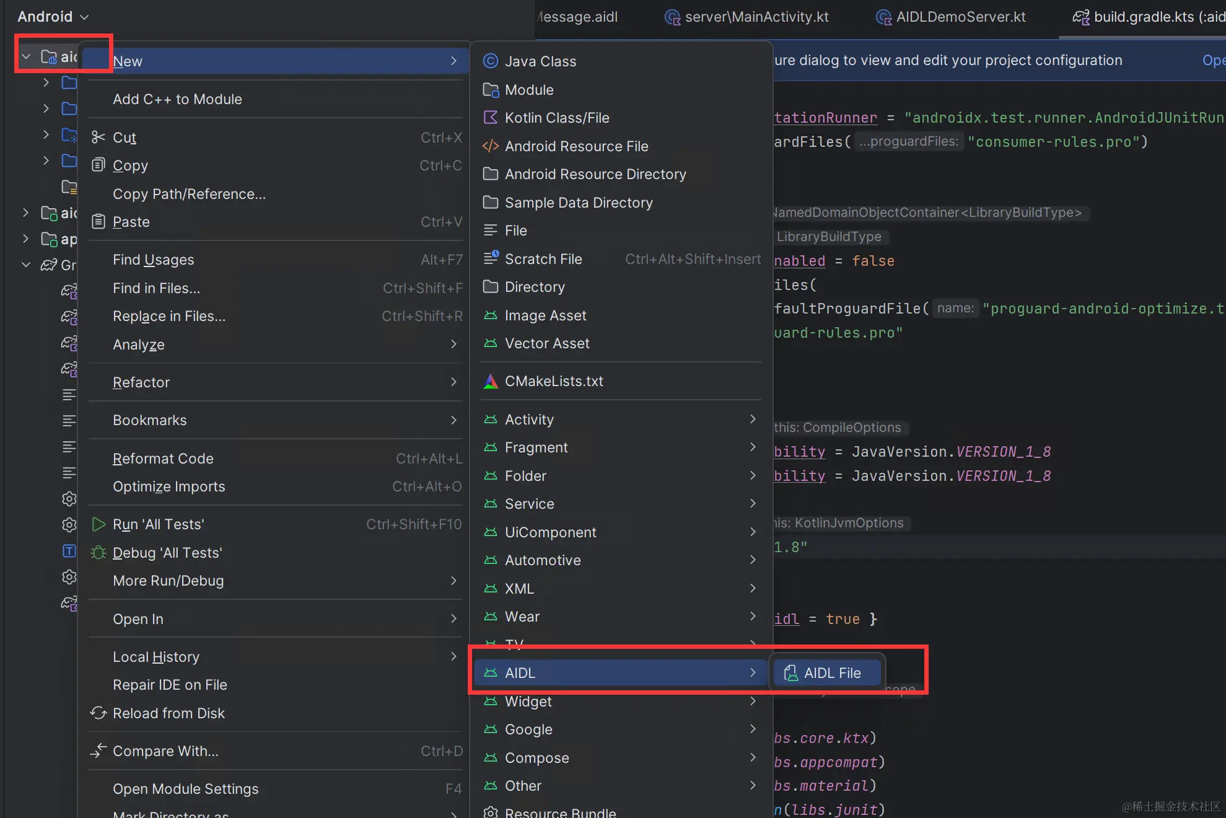Click the false value in editor

pos(873,261)
